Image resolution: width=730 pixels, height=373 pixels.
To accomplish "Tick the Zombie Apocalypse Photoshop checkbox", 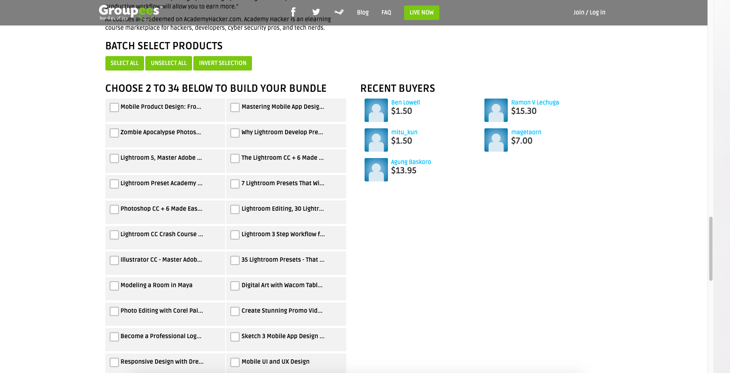I will 114,133.
